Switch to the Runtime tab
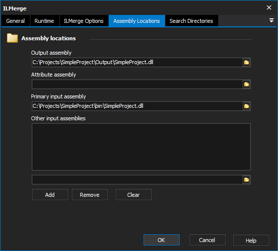The width and height of the screenshot is (278, 251). 44,21
